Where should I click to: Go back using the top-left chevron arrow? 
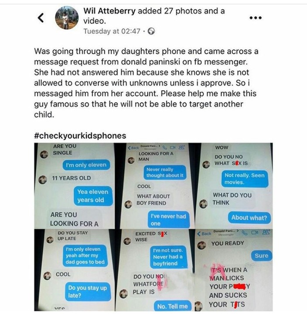pyautogui.click(x=41, y=17)
